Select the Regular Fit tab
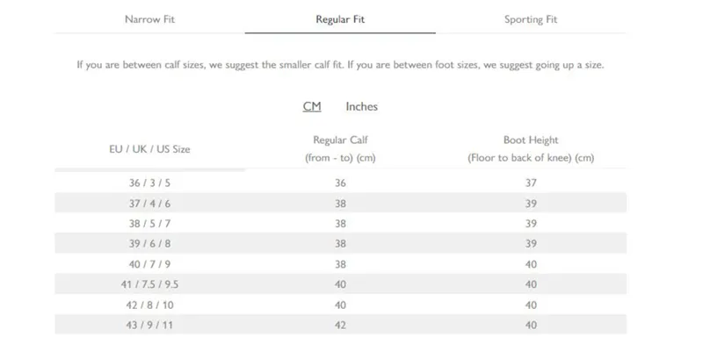The image size is (703, 351). [340, 19]
